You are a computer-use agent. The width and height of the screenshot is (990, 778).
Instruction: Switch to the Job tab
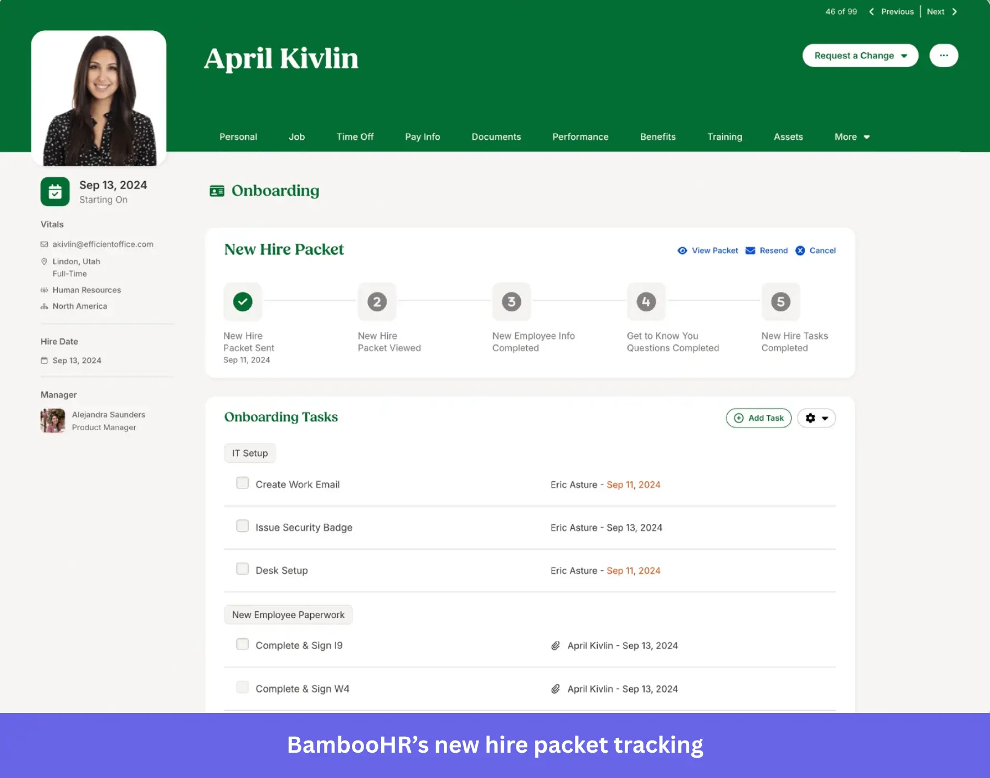(x=296, y=137)
